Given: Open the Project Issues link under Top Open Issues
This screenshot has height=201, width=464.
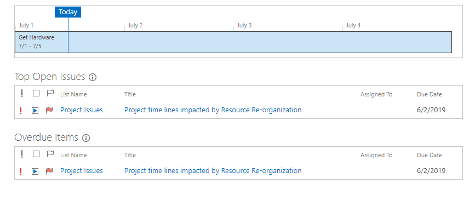Looking at the screenshot, I should [x=82, y=110].
